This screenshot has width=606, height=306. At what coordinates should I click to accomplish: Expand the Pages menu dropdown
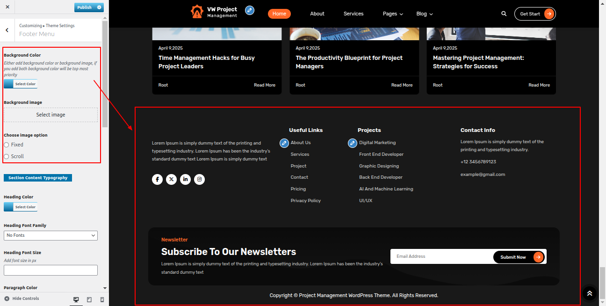click(393, 14)
